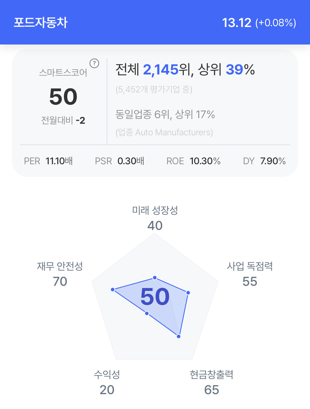Click the smart score help question-mark icon
The width and height of the screenshot is (310, 409).
tap(94, 63)
